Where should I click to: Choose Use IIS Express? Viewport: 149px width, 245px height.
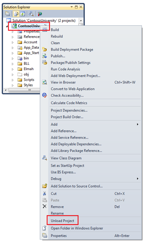(63, 172)
